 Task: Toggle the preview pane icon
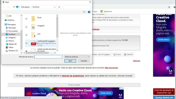[x=84, y=12]
